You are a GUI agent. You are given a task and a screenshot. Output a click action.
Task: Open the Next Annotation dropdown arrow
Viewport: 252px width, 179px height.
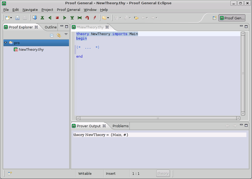pyautogui.click(x=120, y=18)
